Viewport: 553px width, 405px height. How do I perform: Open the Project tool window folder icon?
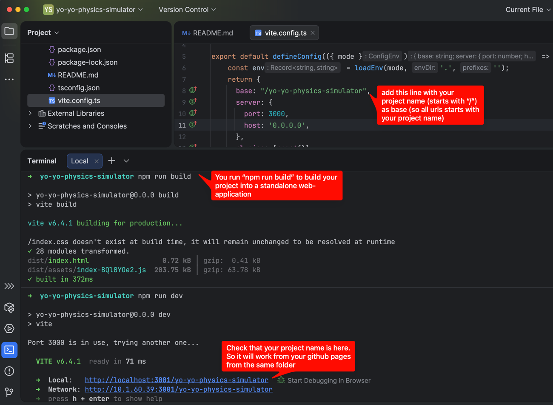[9, 31]
